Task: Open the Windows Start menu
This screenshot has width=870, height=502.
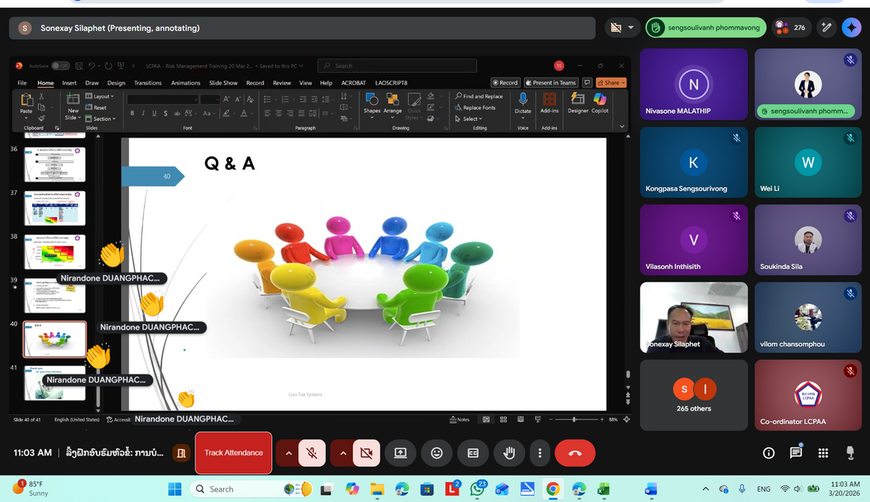Action: pos(175,489)
